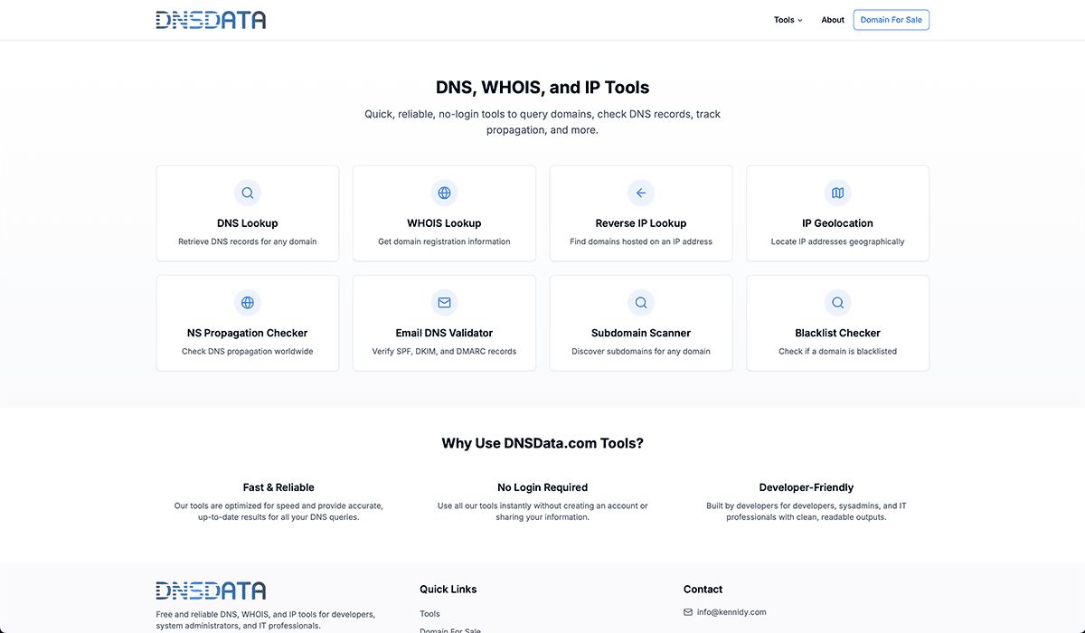This screenshot has height=633, width=1085.
Task: Open the Subdomain Scanner card title
Action: pyautogui.click(x=641, y=333)
